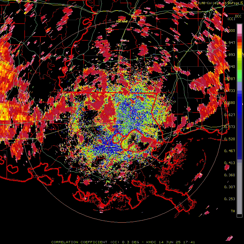This screenshot has height=244, width=244.
Task: Click the 0.893 scale label
Action: click(x=230, y=54)
